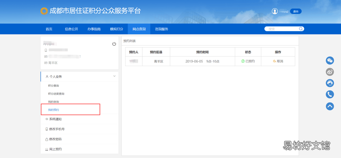Image resolution: width=341 pixels, height=158 pixels.
Task: Click the phone icon in profile card
Action: click(46, 50)
